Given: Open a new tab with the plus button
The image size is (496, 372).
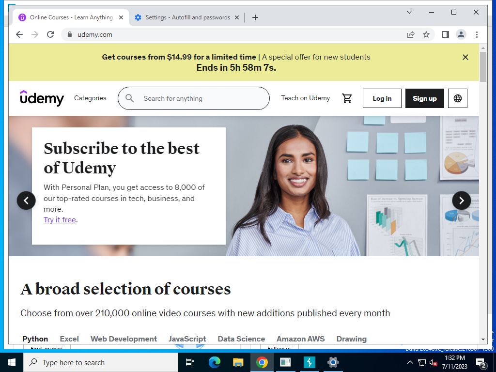Looking at the screenshot, I should pos(255,18).
